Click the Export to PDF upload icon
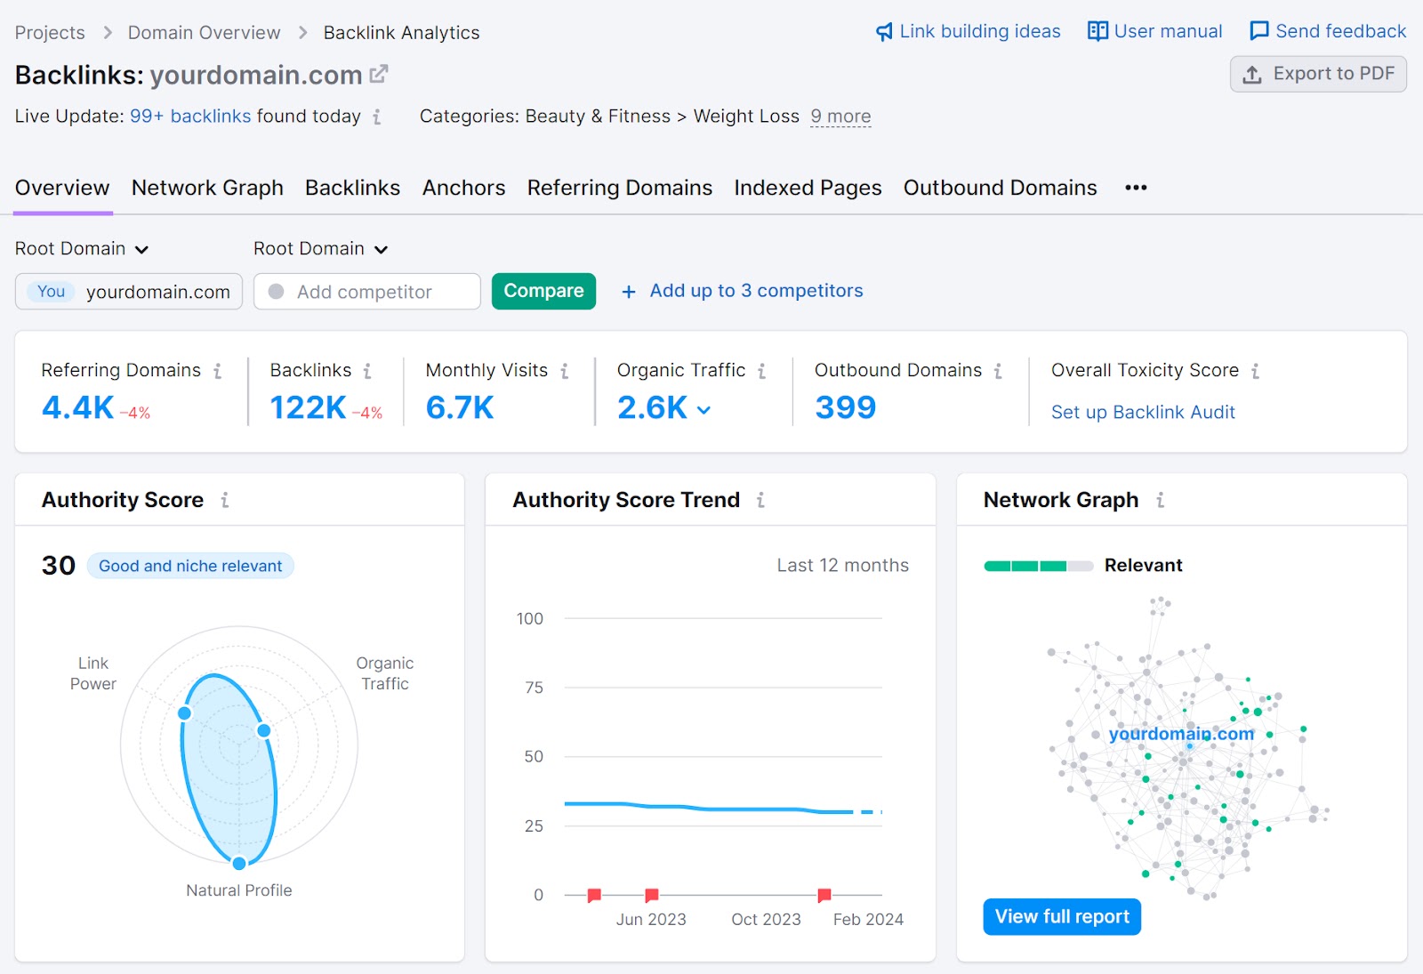The height and width of the screenshot is (974, 1423). tap(1254, 74)
